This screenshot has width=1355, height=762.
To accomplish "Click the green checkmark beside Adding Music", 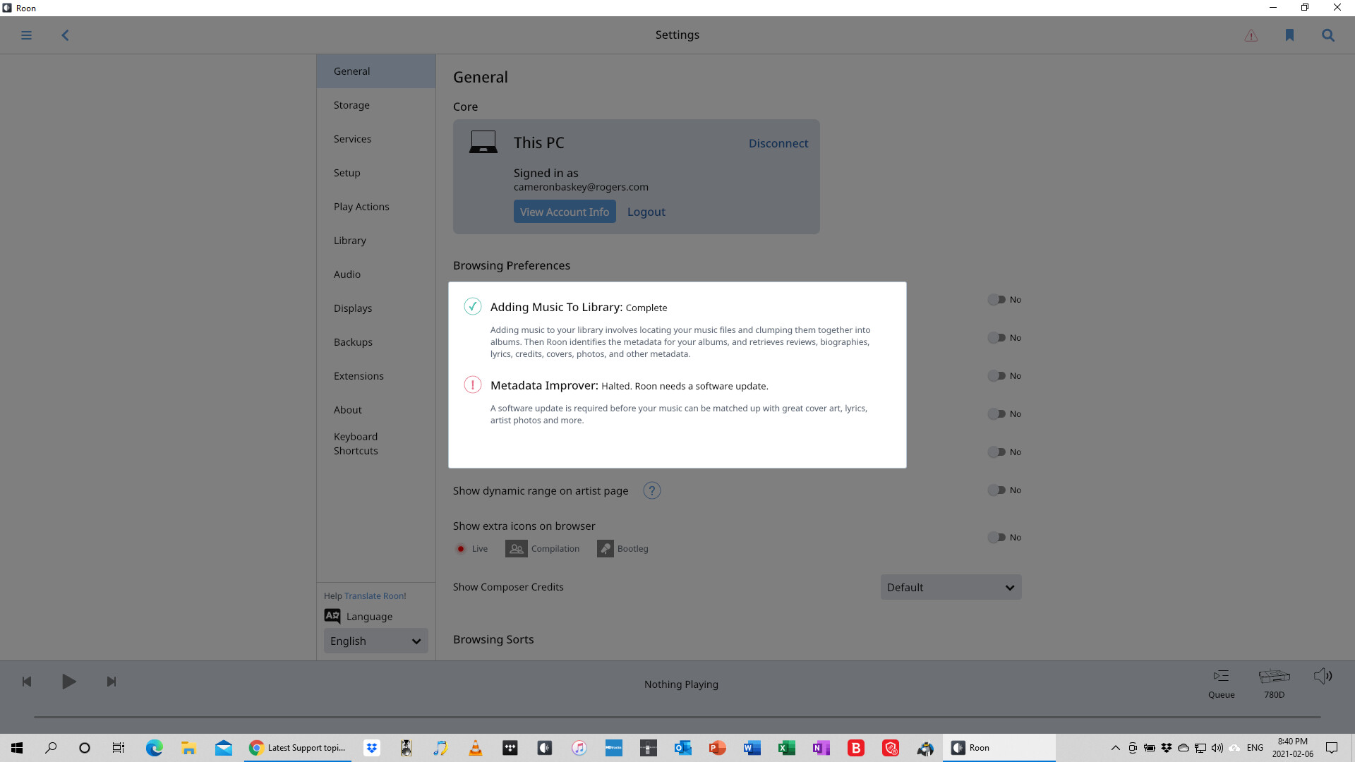I will (473, 306).
